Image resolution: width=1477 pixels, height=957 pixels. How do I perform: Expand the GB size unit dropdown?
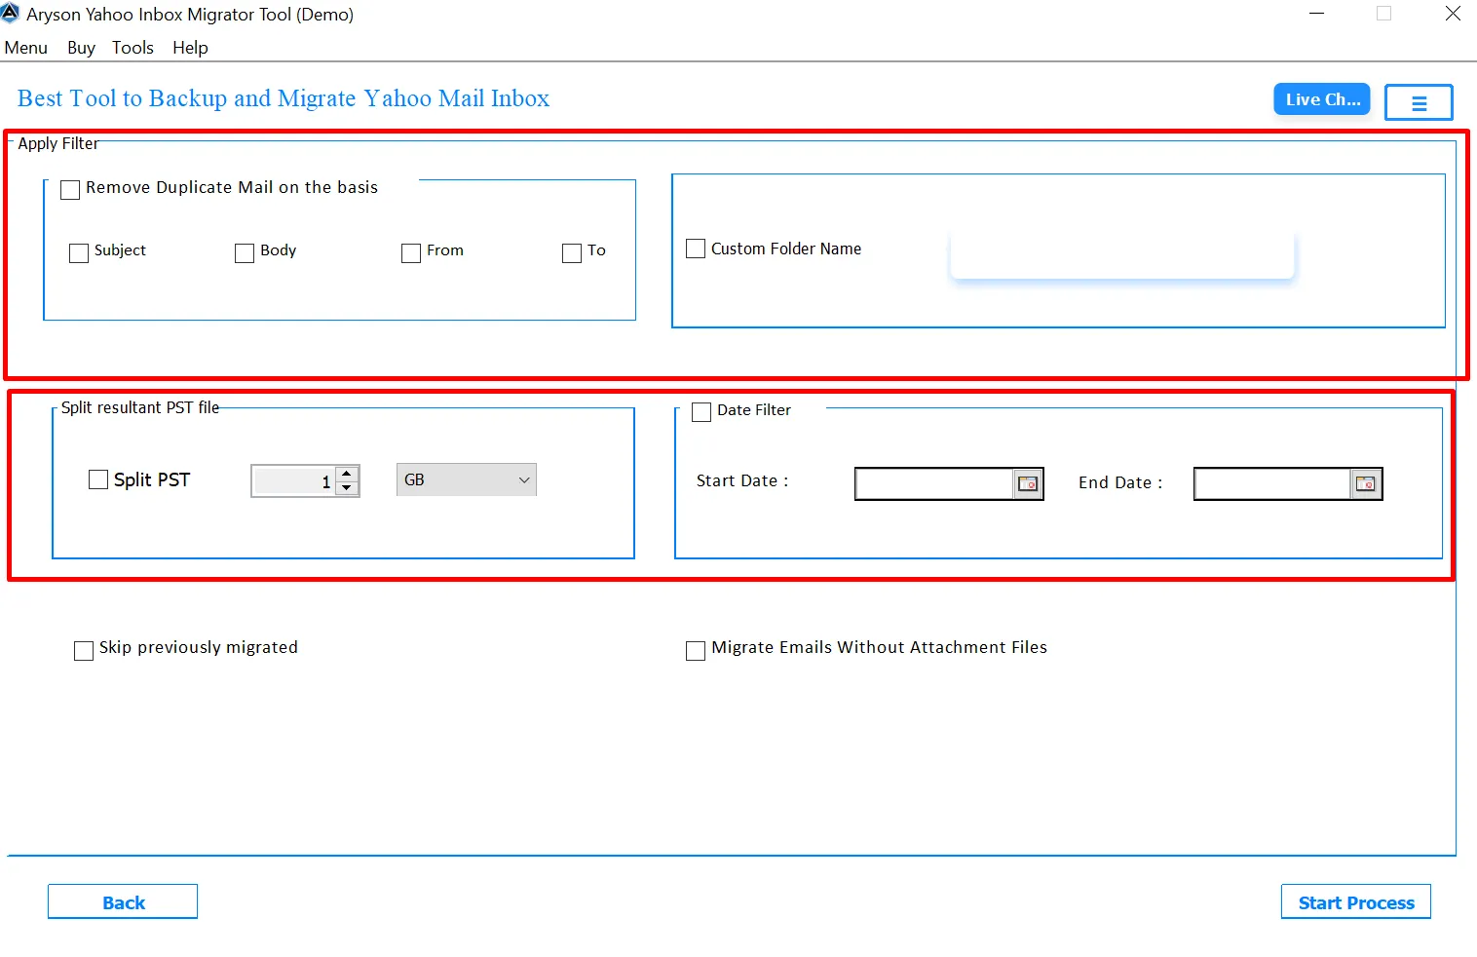(467, 479)
